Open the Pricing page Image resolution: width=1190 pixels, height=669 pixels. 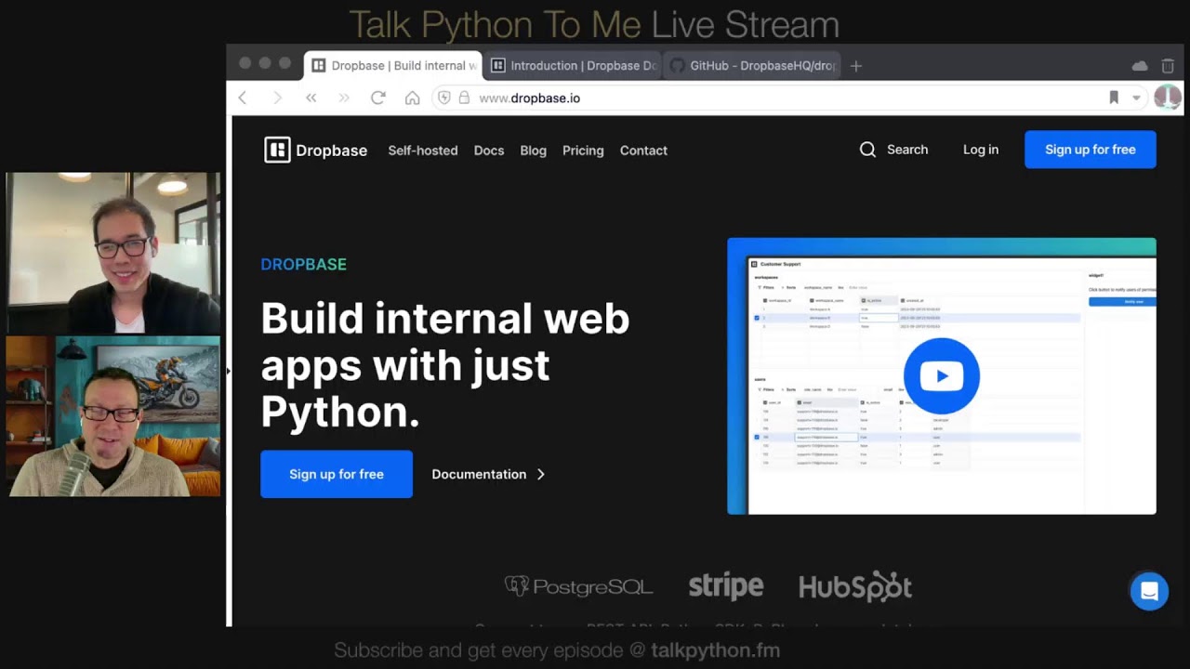point(583,151)
